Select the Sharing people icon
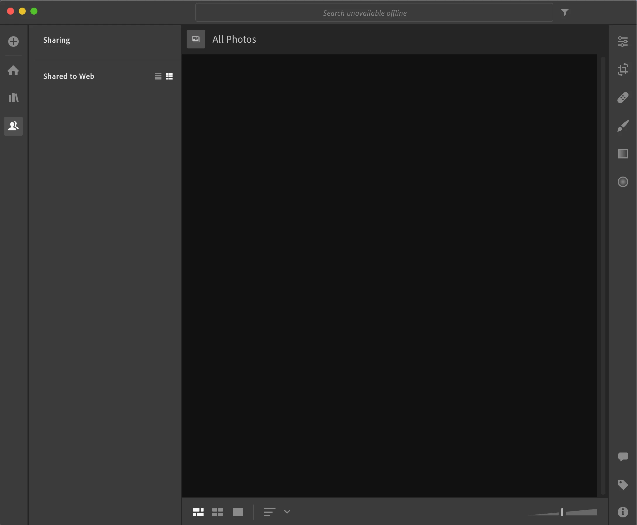The width and height of the screenshot is (637, 525). pyautogui.click(x=13, y=126)
